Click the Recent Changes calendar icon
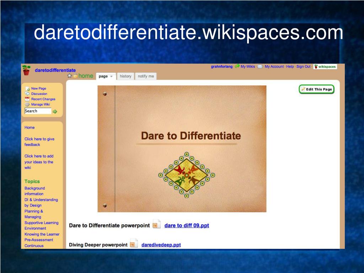The height and width of the screenshot is (273, 364). pyautogui.click(x=27, y=99)
